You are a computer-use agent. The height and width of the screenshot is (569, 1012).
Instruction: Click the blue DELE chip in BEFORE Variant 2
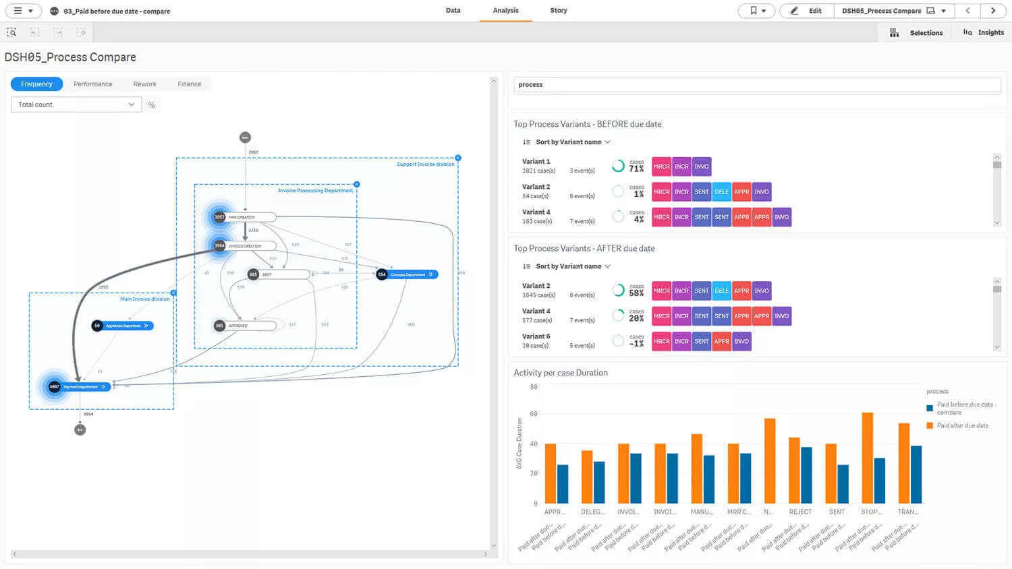pyautogui.click(x=721, y=191)
